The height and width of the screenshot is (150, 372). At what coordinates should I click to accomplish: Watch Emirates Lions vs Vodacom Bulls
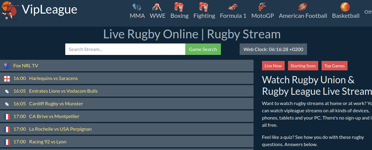pos(63,91)
